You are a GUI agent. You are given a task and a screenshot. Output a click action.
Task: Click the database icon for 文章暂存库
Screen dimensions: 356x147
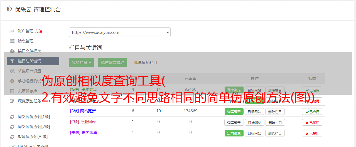tap(12, 91)
